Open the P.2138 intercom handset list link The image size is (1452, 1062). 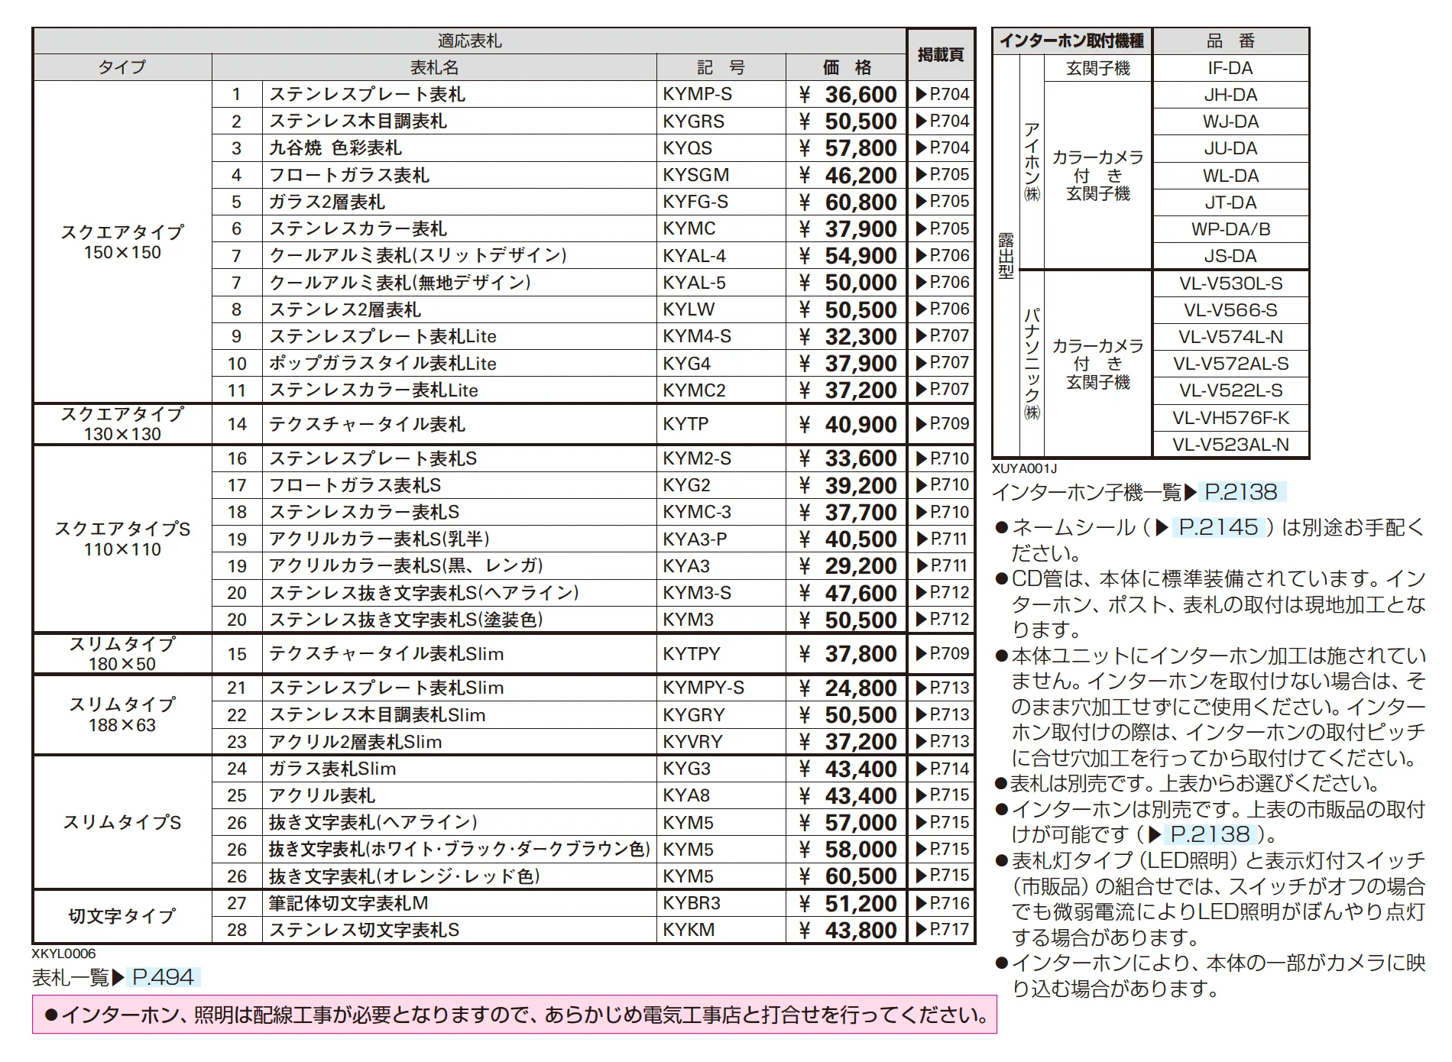1241,492
